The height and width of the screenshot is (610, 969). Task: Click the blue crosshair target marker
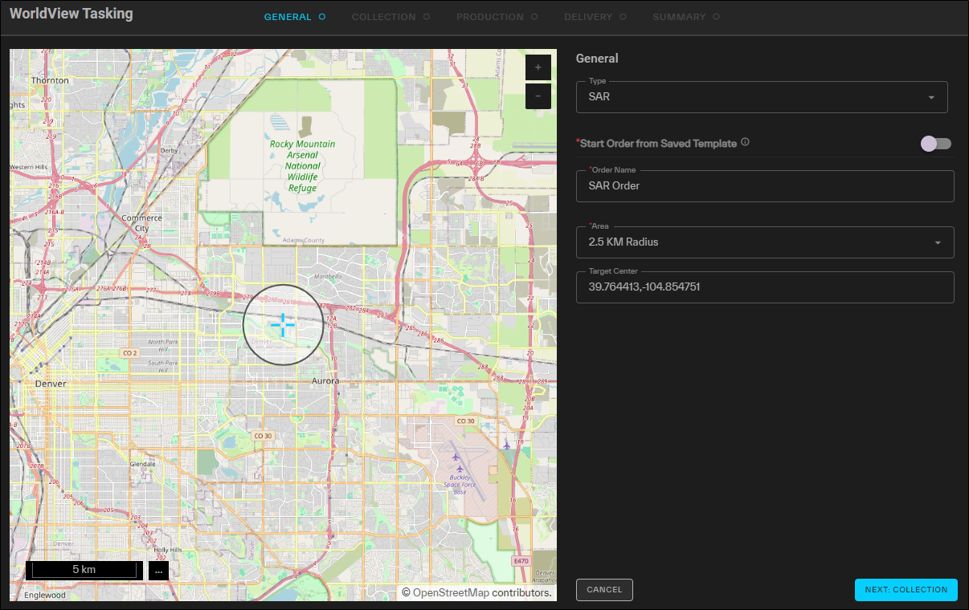pyautogui.click(x=283, y=324)
